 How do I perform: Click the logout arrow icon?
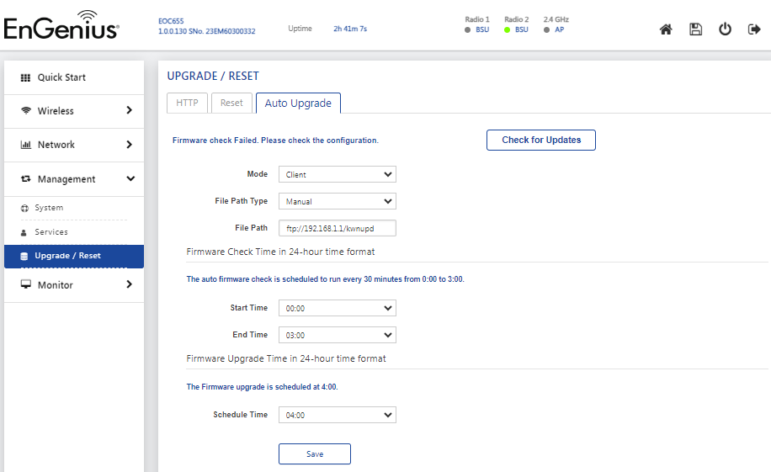click(754, 29)
